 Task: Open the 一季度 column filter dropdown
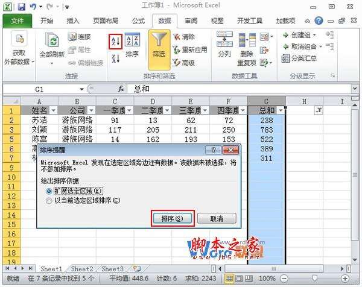point(129,110)
